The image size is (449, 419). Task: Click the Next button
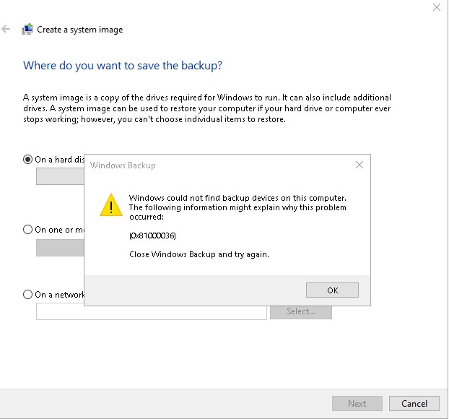click(x=357, y=404)
